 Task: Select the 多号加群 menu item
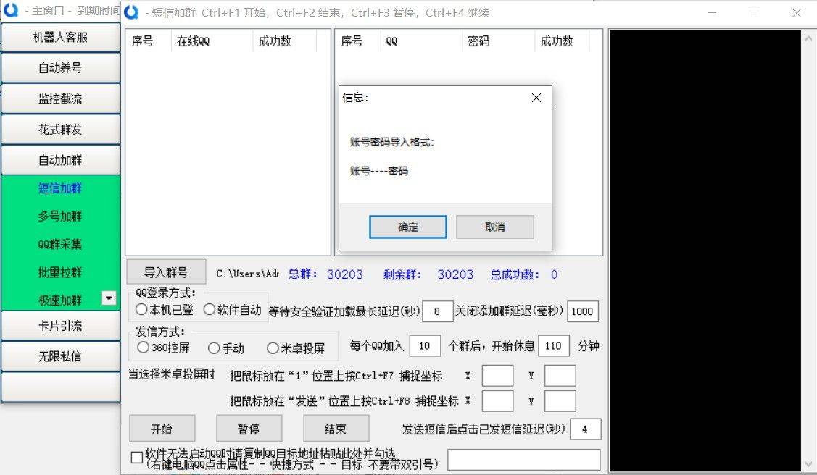[x=60, y=217]
